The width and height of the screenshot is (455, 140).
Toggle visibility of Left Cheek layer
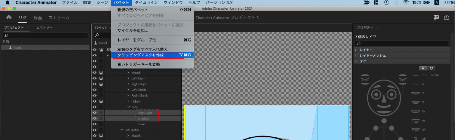click(95, 90)
